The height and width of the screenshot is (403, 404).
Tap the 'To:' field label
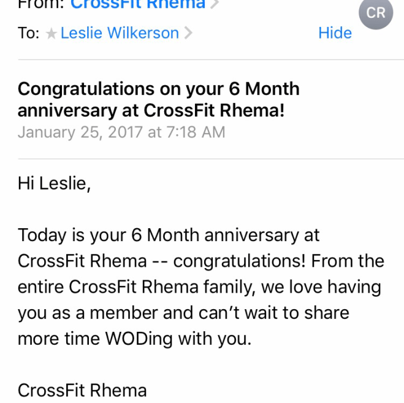(x=29, y=33)
